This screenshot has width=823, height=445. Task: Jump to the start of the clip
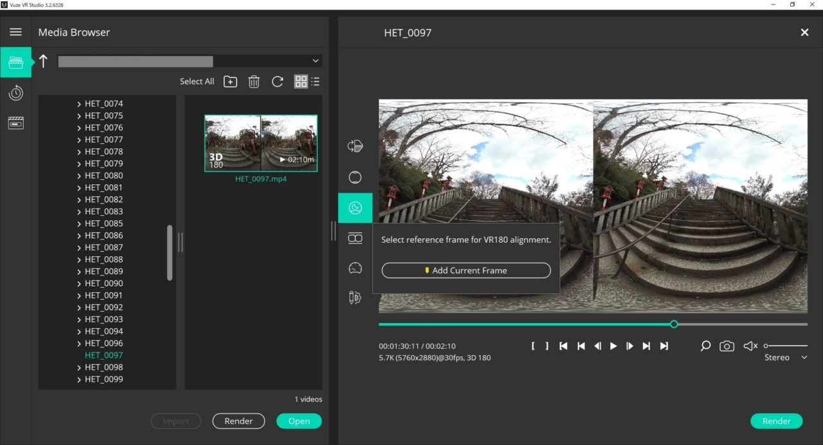coord(563,346)
